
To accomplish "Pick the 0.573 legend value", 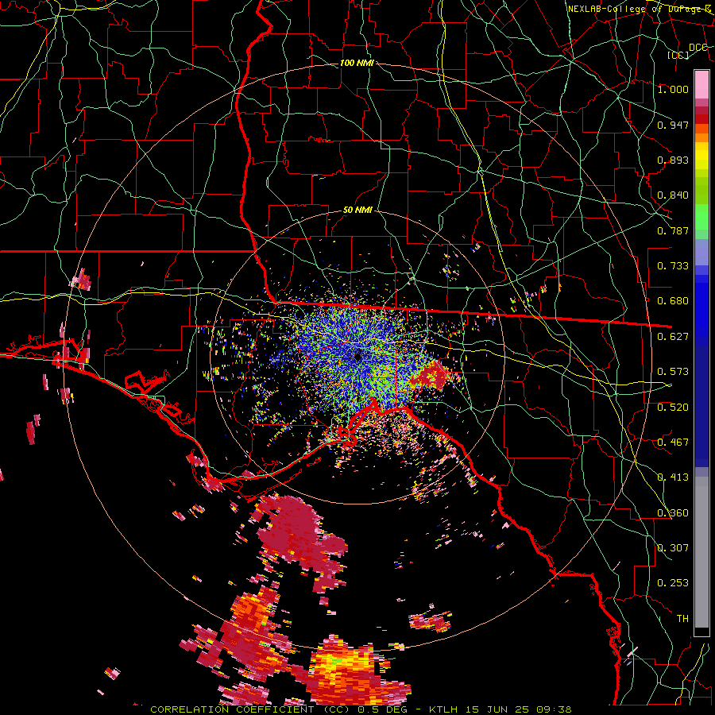I will [673, 372].
